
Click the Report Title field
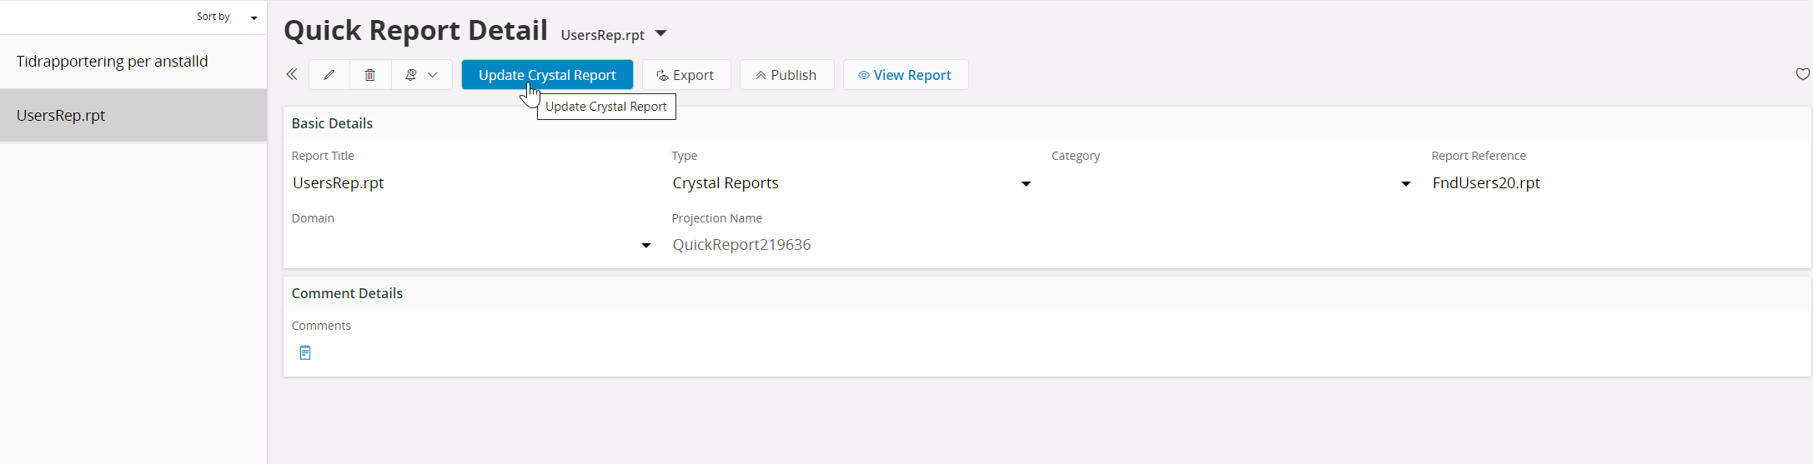point(467,183)
